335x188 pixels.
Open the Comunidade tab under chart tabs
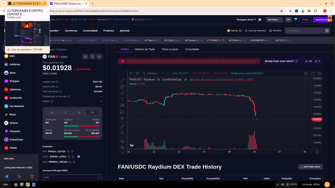coord(192,49)
